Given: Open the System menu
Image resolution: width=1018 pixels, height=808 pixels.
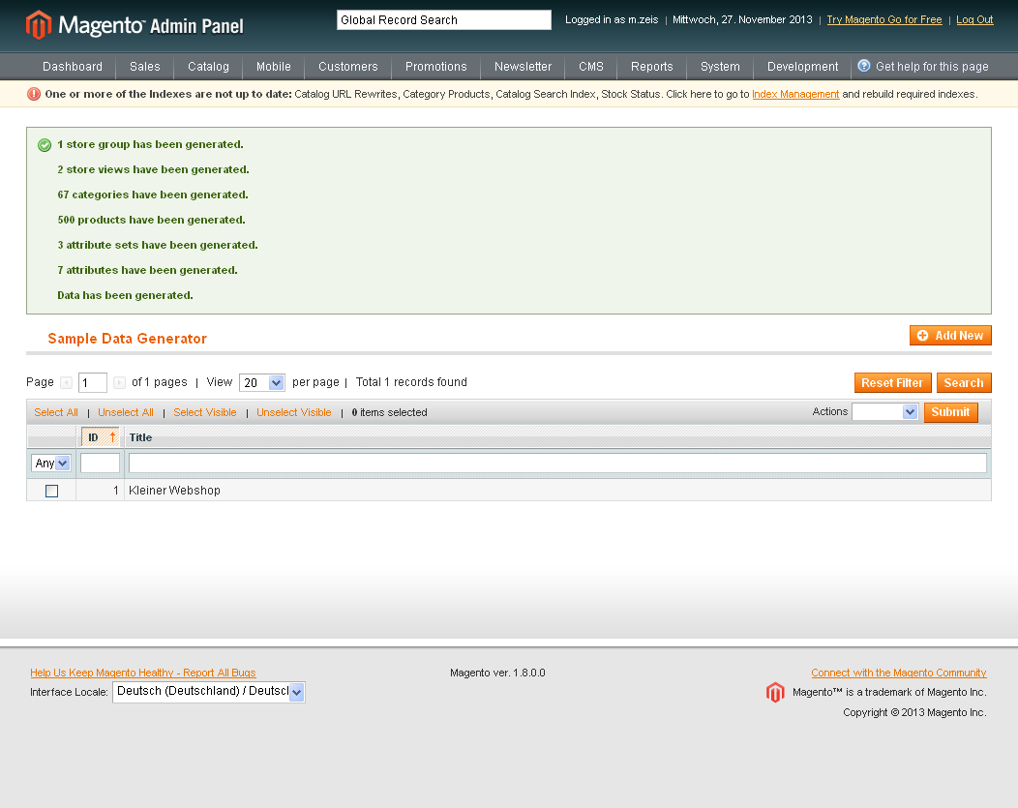Looking at the screenshot, I should [x=720, y=66].
